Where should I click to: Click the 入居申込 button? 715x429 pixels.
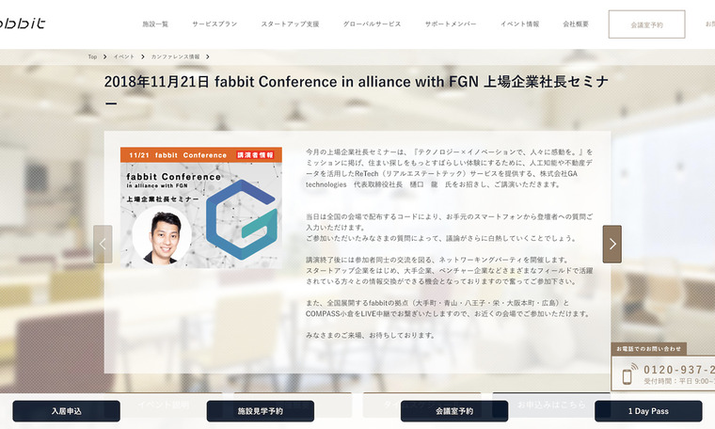coord(67,411)
